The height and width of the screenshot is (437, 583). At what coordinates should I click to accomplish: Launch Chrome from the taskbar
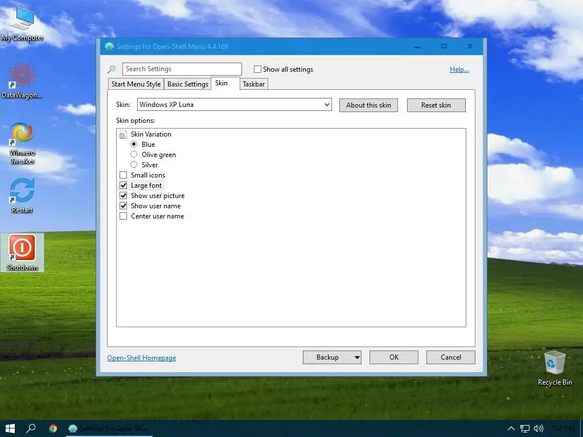53,428
